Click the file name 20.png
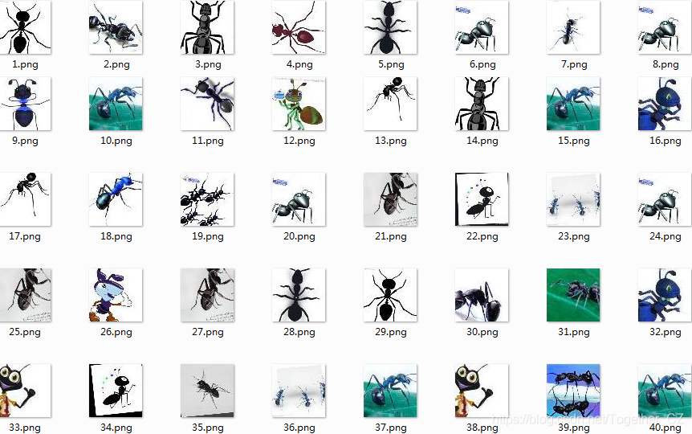This screenshot has width=692, height=434. 299,236
